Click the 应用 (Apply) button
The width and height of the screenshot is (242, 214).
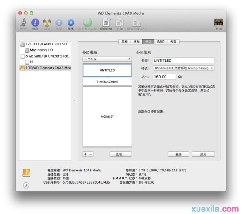coord(203,154)
